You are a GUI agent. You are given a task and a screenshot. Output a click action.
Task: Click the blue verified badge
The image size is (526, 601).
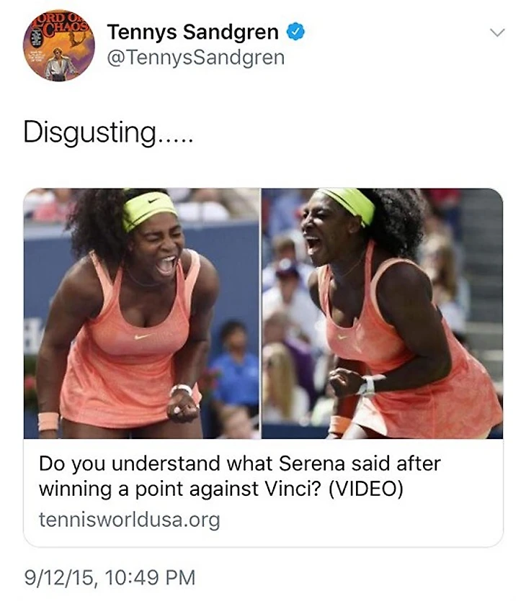pyautogui.click(x=296, y=32)
